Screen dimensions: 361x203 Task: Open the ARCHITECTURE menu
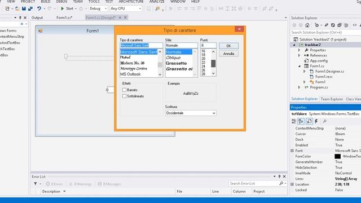[131, 2]
